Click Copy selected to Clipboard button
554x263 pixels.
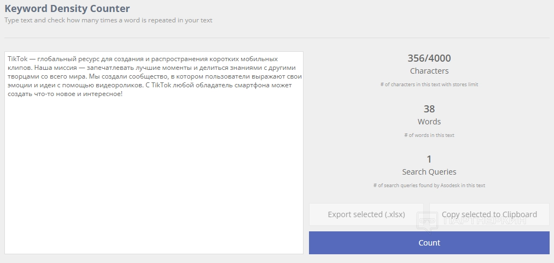(x=489, y=214)
